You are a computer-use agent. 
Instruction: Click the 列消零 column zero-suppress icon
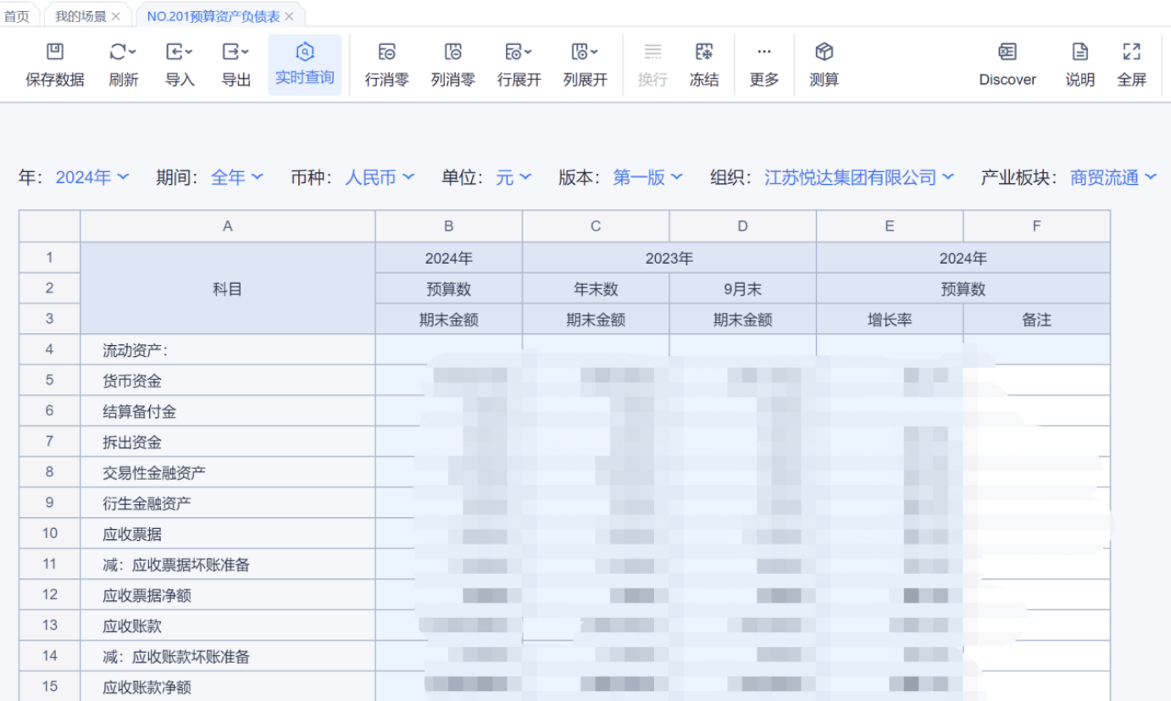click(x=453, y=53)
